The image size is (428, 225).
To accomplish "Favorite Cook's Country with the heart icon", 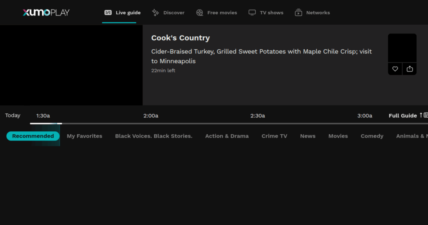I will [x=395, y=69].
